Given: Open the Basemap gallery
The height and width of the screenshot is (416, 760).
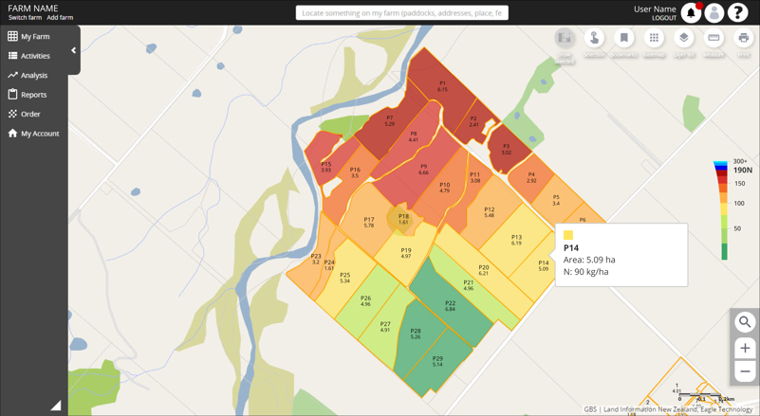Looking at the screenshot, I should click(x=654, y=39).
